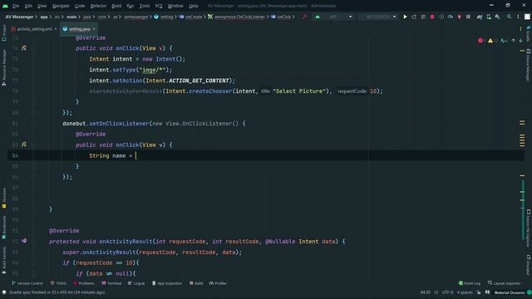
Task: Click gutter override icon beside onActivityResult
Action: (x=24, y=241)
